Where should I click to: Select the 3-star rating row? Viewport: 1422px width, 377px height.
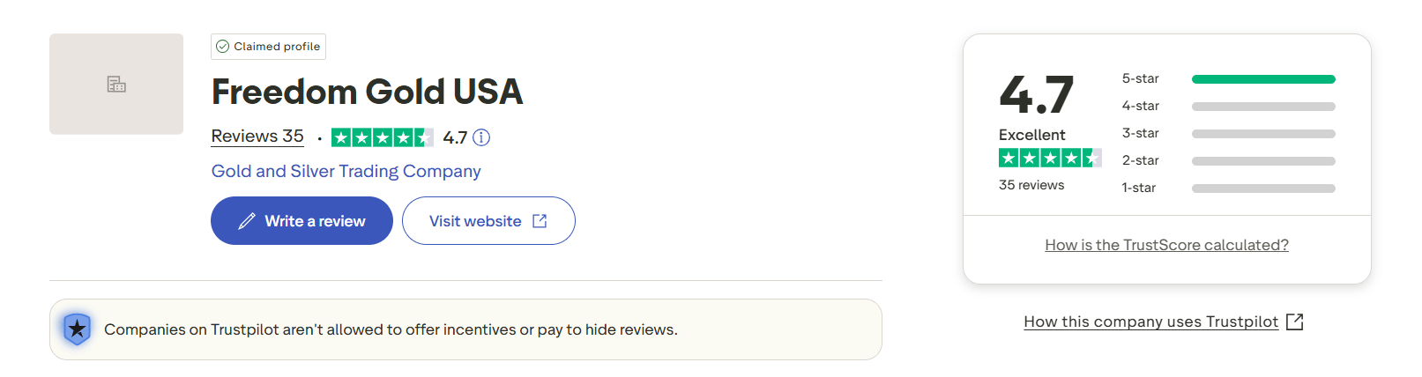click(1227, 134)
